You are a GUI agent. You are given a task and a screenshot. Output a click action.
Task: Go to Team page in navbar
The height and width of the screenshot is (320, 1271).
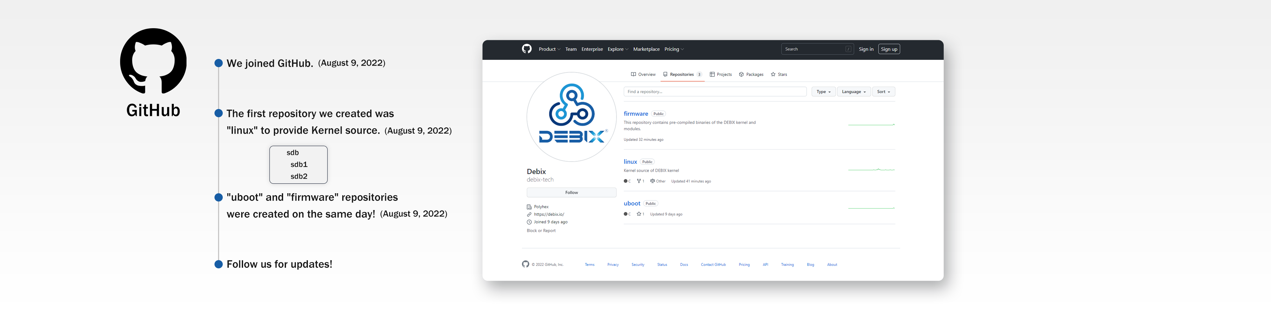(x=571, y=49)
